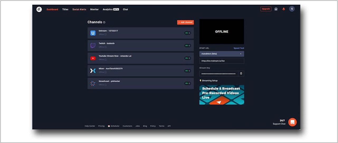Viewport: 338px width, 143px height.
Task: Disable the Ustream channel toggle
Action: [x=188, y=33]
